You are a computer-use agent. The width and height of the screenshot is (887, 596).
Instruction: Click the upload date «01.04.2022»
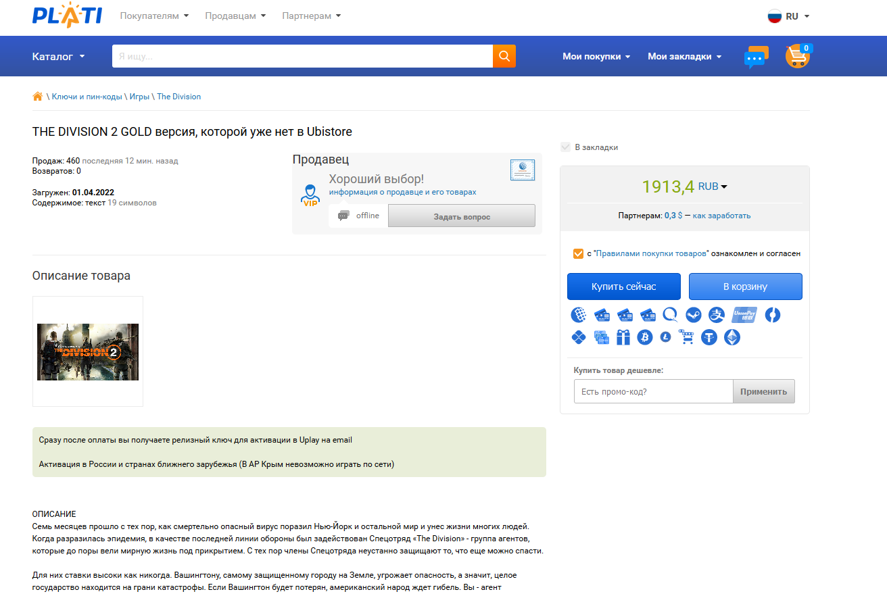point(93,193)
